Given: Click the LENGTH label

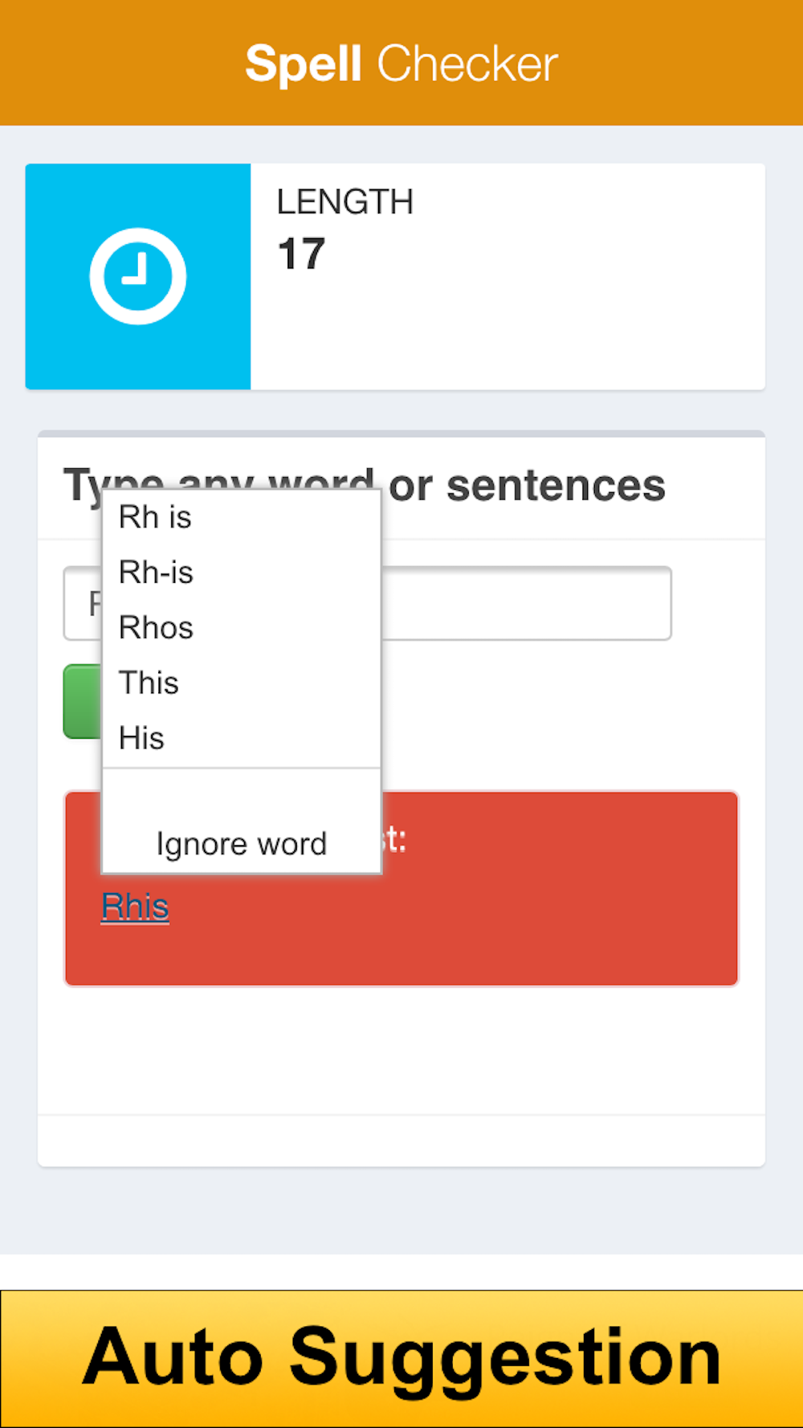Looking at the screenshot, I should coord(345,202).
